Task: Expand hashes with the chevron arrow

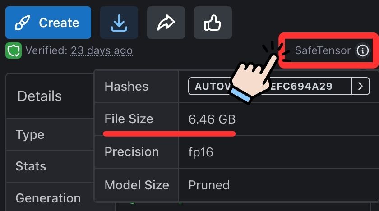Action: tap(360, 86)
